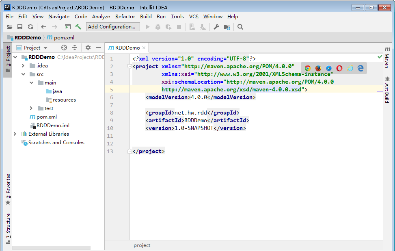Click the Add Configuration button
Viewport: 395px width, 251px height.
pos(113,27)
